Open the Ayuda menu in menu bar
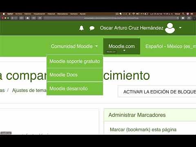This screenshot has width=196, height=147. point(82,14)
